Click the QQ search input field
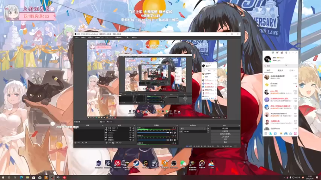 [x=280, y=66]
